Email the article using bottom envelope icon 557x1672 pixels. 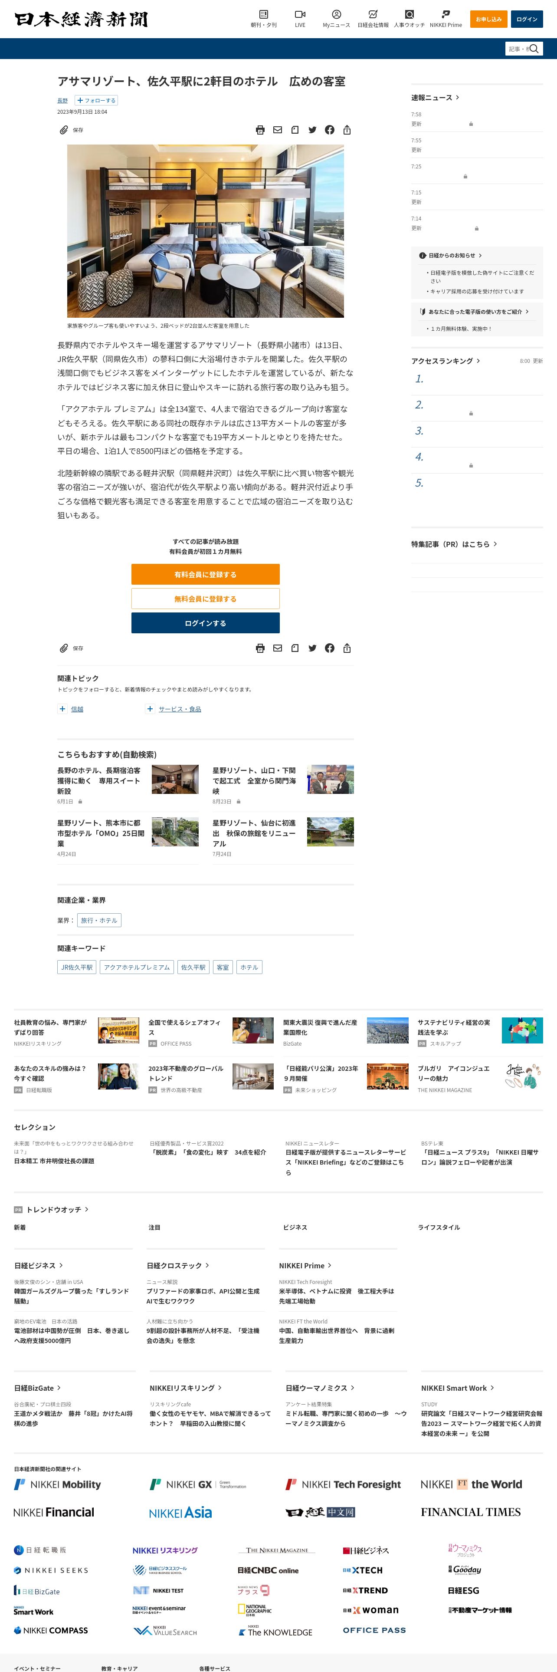coord(278,648)
